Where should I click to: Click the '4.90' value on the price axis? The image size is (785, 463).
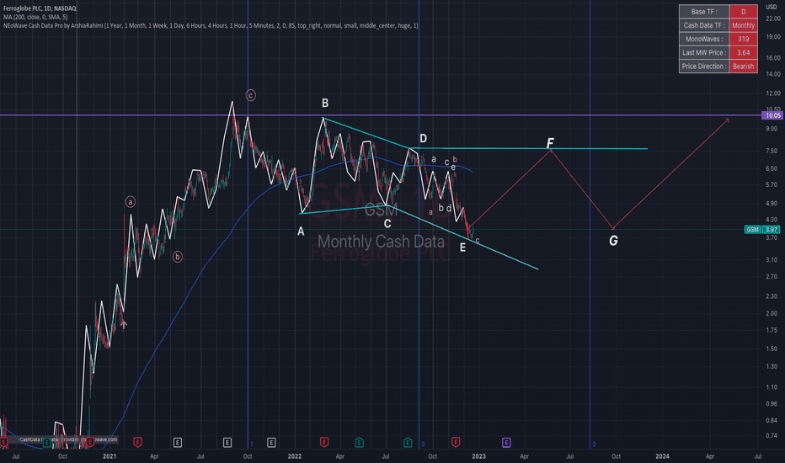coord(772,204)
